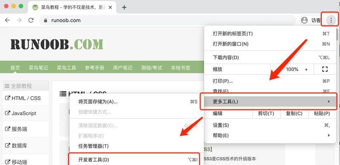The image size is (340, 165).
Task: Open 任务管理器(T) from submenu
Action: coord(137,146)
